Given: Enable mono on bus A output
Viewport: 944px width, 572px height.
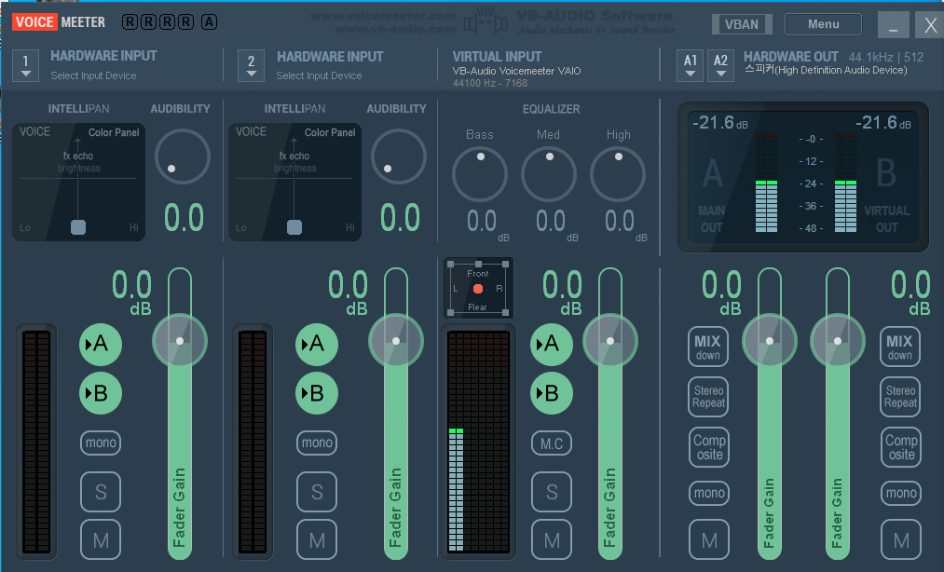Looking at the screenshot, I should pyautogui.click(x=709, y=493).
